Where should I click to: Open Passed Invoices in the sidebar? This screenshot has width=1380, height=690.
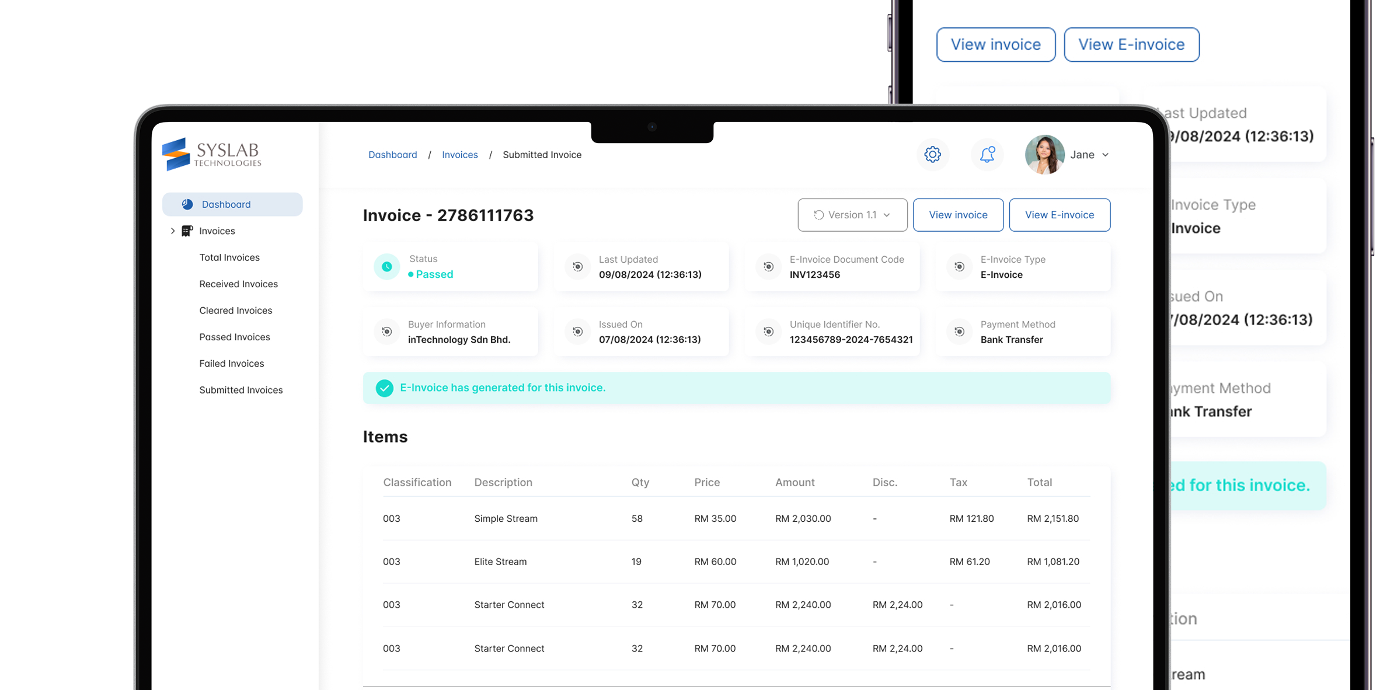(x=234, y=337)
